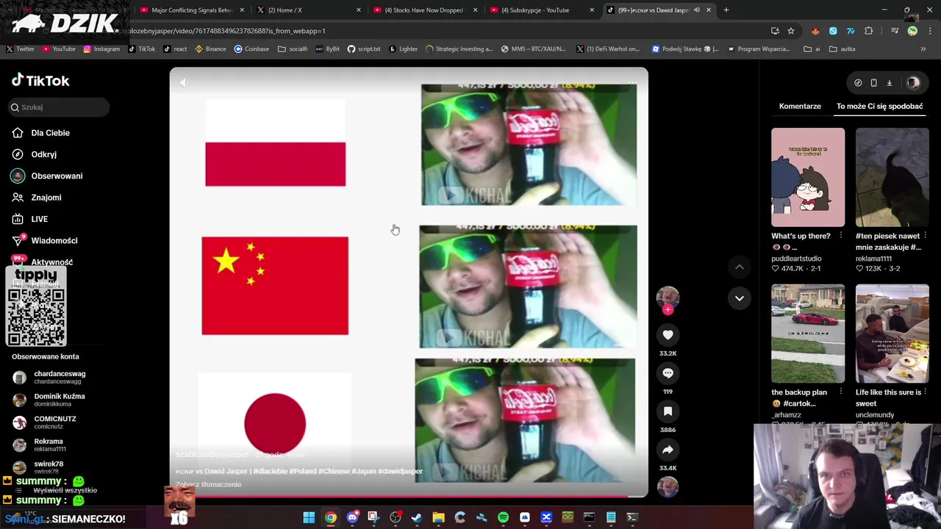Open Windows Start menu
941x529 pixels.
click(309, 517)
